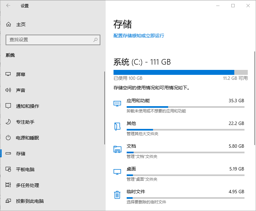The width and height of the screenshot is (256, 211).
Task: Select 存储 label in the sidebar
Action: point(21,154)
